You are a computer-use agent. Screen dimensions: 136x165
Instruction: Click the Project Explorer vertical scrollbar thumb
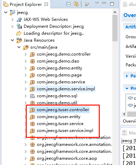coord(115,28)
